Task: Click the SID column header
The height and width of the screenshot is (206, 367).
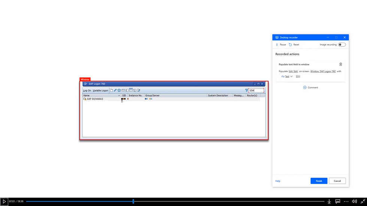Action: [x=124, y=96]
